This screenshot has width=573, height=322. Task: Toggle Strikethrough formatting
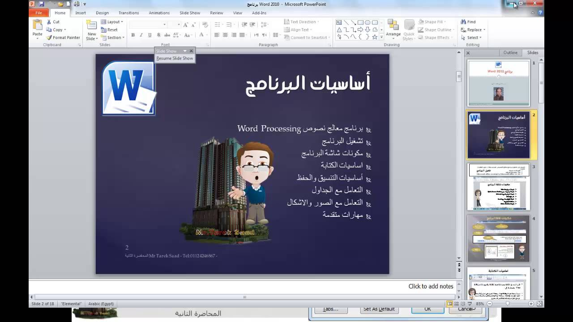click(x=167, y=35)
